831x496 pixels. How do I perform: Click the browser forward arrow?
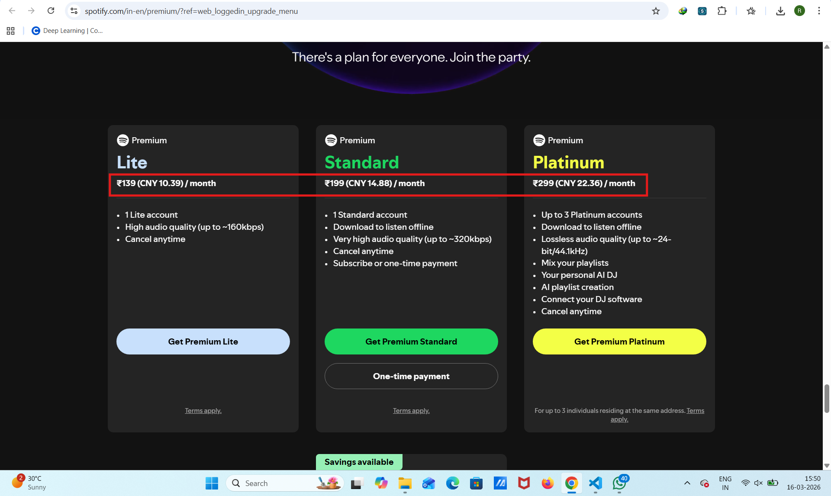pos(31,11)
